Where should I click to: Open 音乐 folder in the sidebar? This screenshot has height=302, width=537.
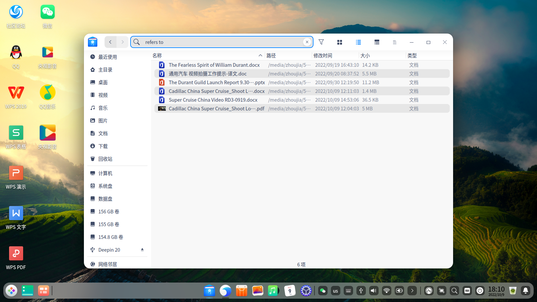[x=117, y=108]
